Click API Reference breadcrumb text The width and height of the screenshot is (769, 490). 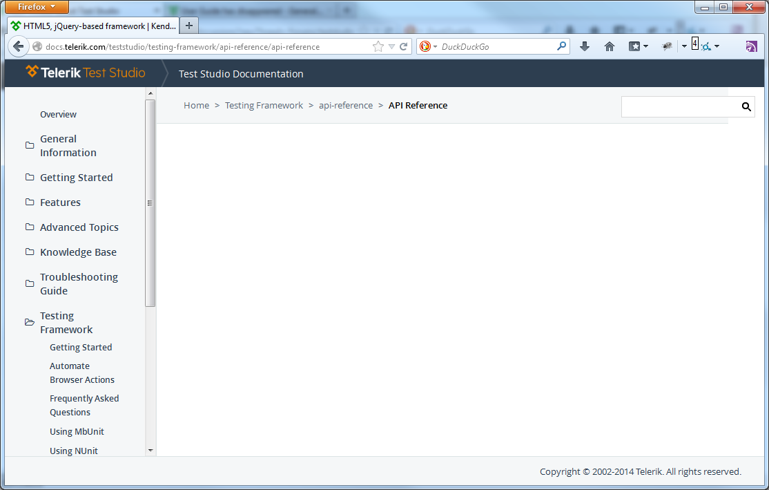click(418, 106)
